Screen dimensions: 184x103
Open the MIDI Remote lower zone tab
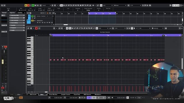point(87,94)
